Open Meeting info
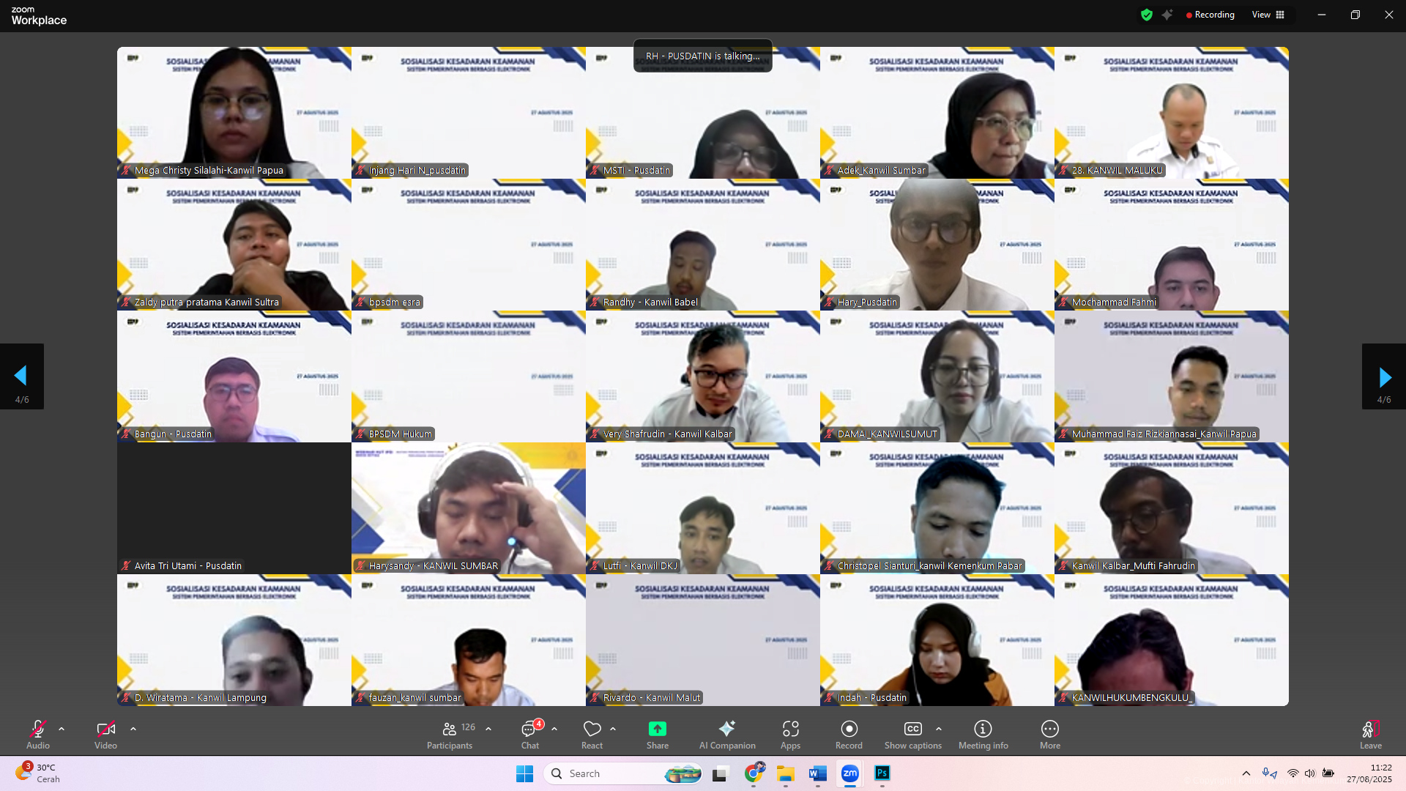 coord(983,732)
